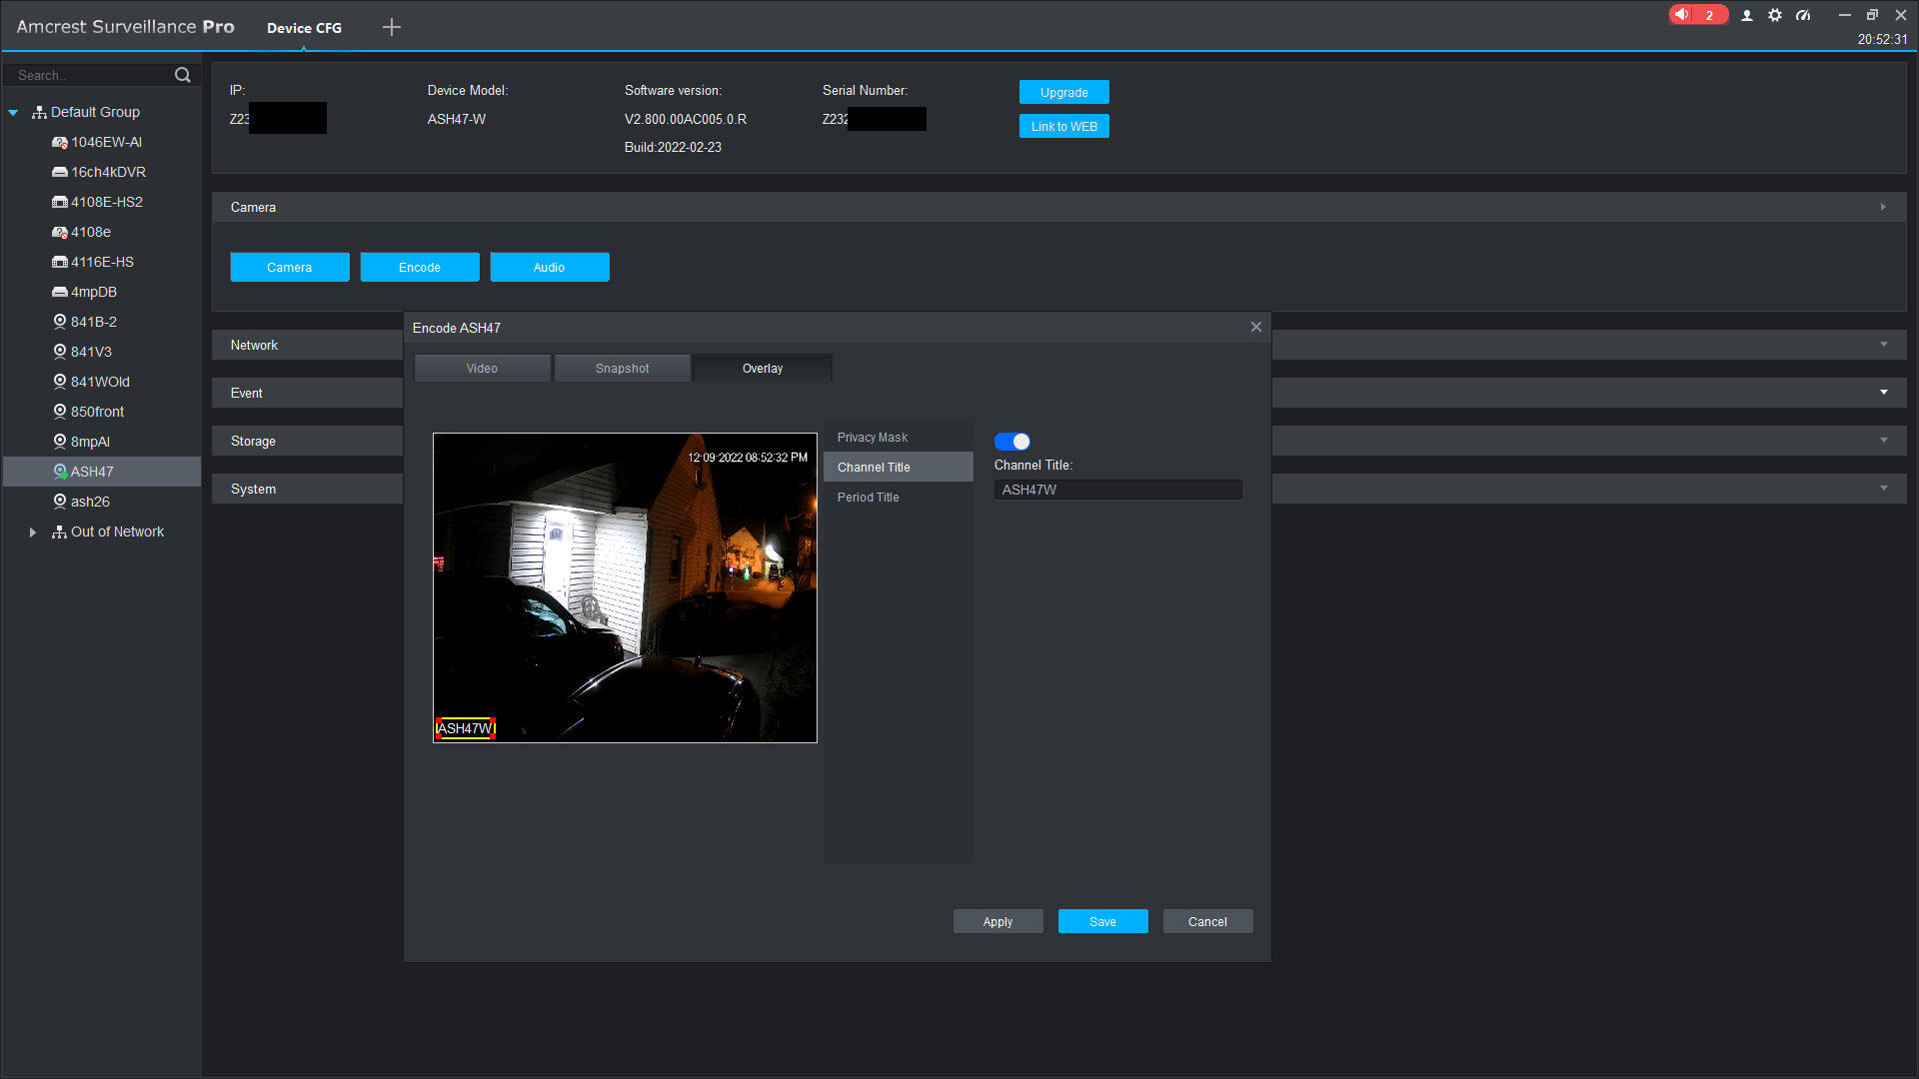Image resolution: width=1919 pixels, height=1079 pixels.
Task: Toggle the Channel Title overlay switch
Action: click(x=1012, y=442)
